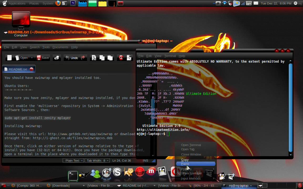Click the mail envelope icon in system tray
The image size is (303, 189).
(x=256, y=3)
